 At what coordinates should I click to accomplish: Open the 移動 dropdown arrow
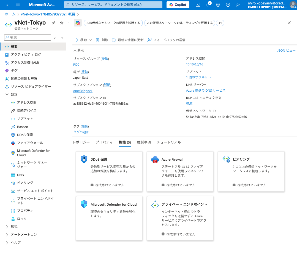tap(90, 40)
